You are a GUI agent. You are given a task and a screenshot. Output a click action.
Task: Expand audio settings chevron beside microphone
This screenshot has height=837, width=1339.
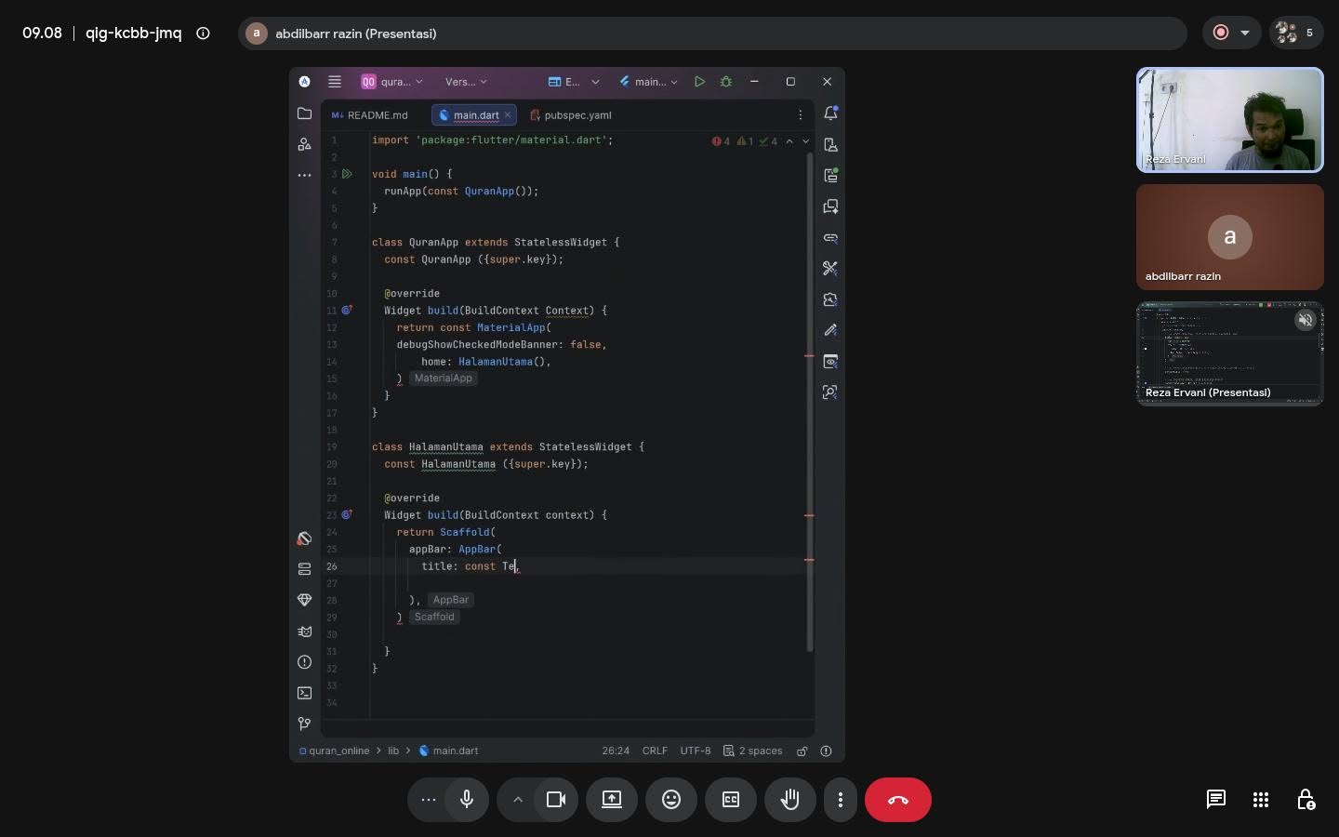[x=518, y=800]
